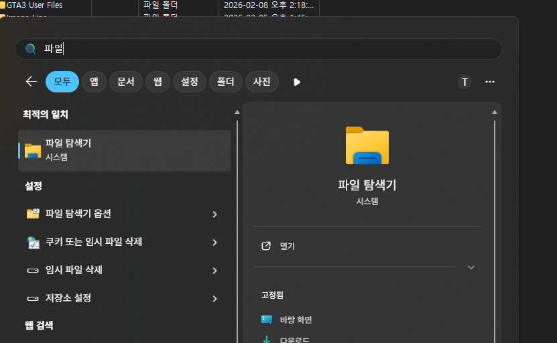Click the search box containing 파일
Image resolution: width=557 pixels, height=343 pixels.
click(x=258, y=49)
